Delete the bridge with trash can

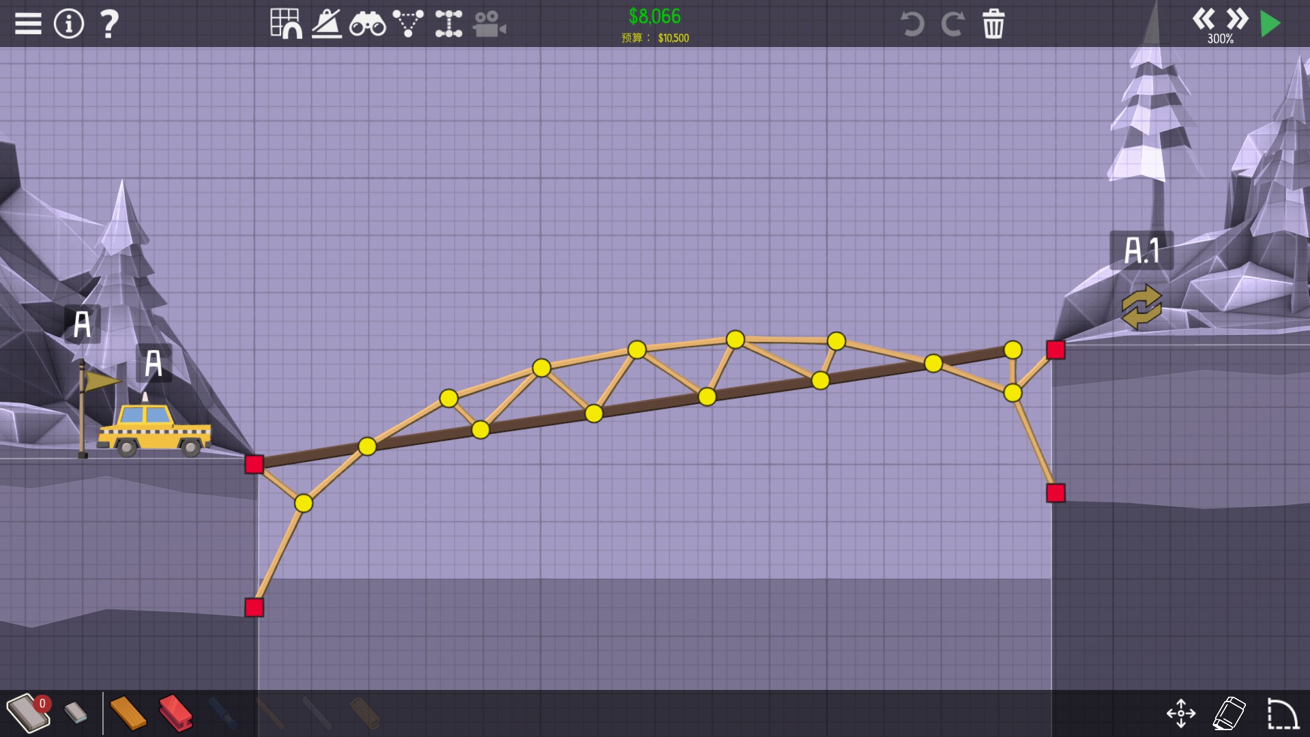(x=993, y=24)
